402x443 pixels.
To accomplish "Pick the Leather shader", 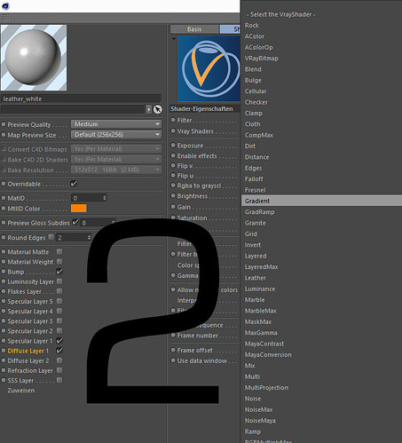I will pos(256,278).
